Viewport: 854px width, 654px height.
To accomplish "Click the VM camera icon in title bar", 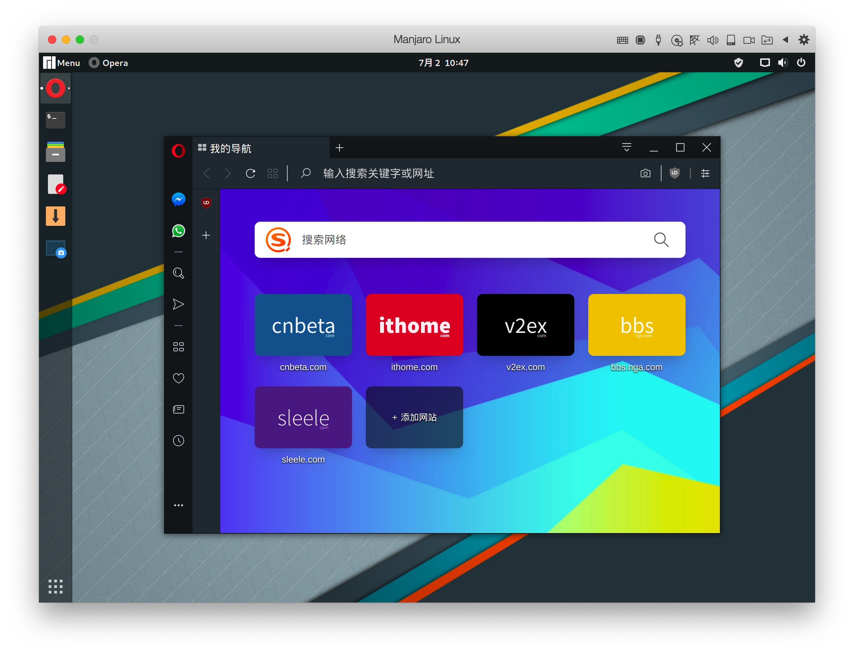I will click(x=749, y=40).
